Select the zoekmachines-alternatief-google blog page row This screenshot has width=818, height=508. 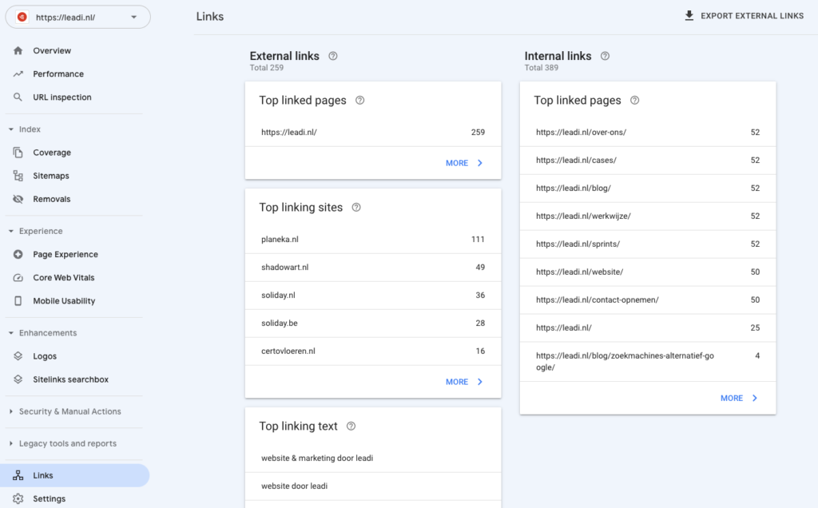click(648, 362)
